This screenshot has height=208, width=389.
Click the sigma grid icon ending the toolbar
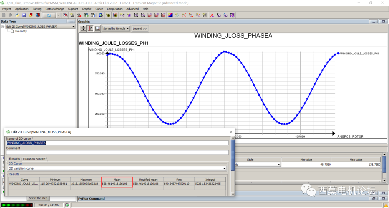(232, 15)
